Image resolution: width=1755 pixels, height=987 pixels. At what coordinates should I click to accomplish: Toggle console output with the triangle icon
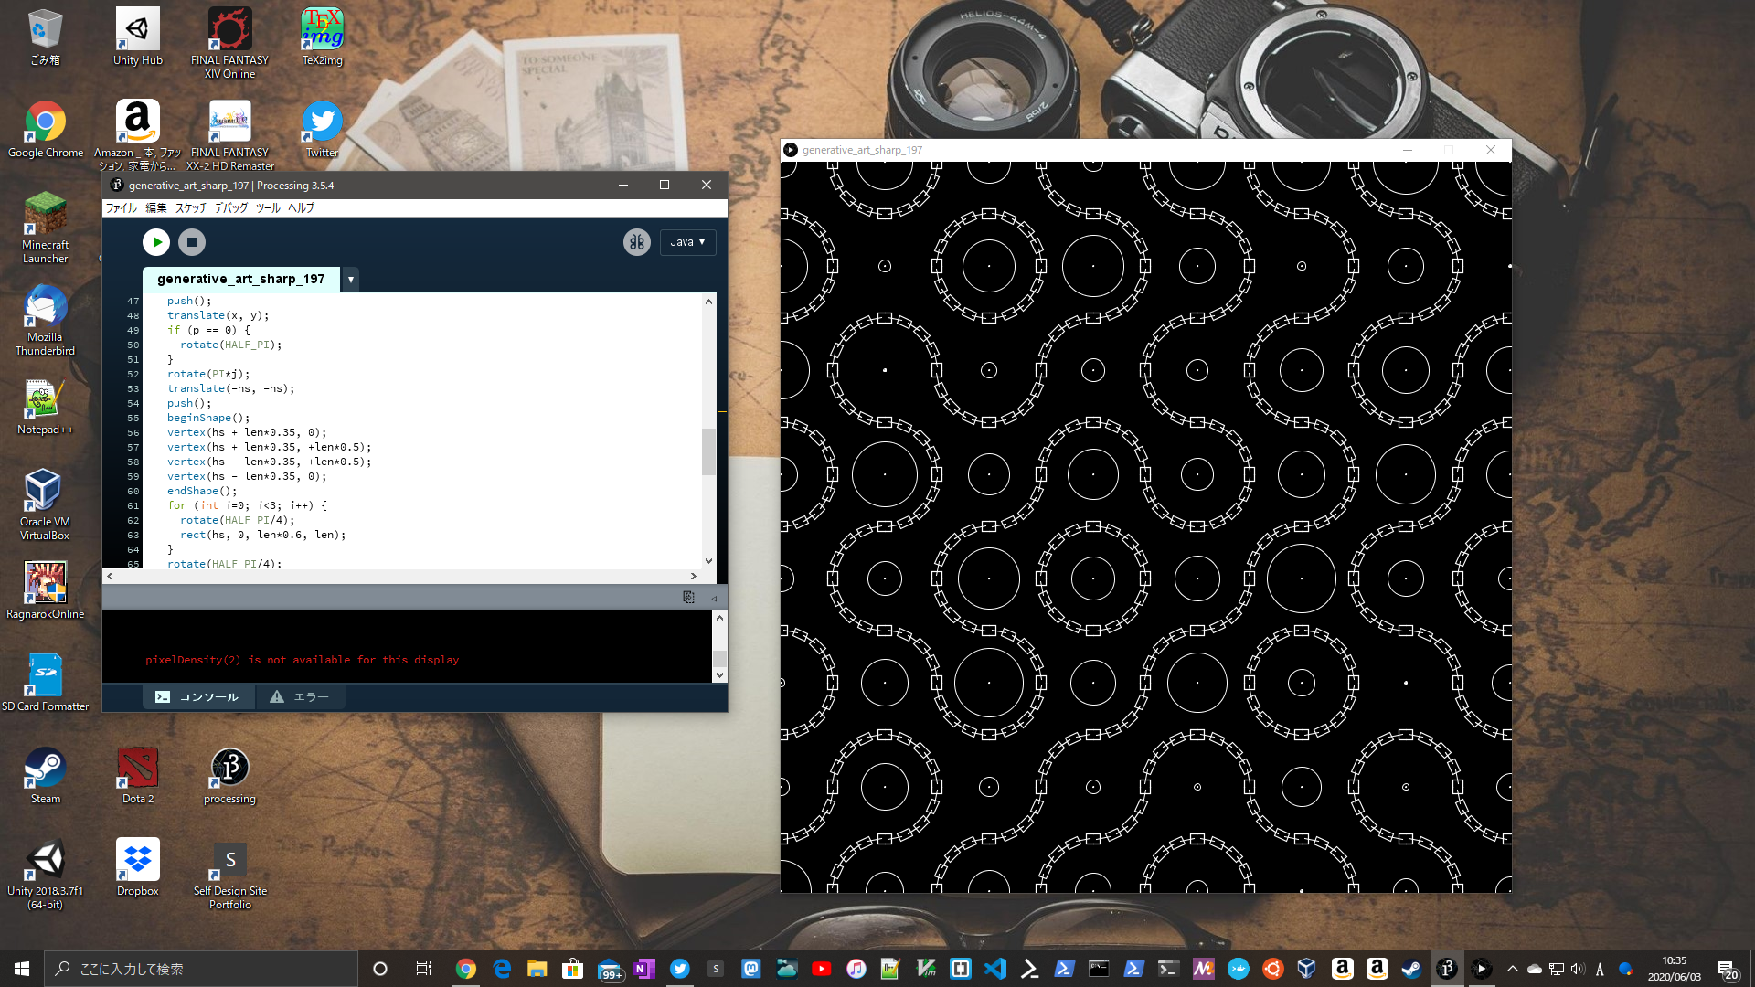714,598
